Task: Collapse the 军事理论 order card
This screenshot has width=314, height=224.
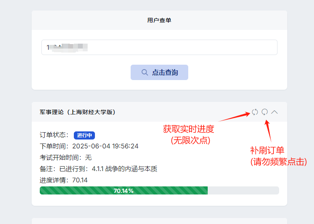Action: click(275, 112)
